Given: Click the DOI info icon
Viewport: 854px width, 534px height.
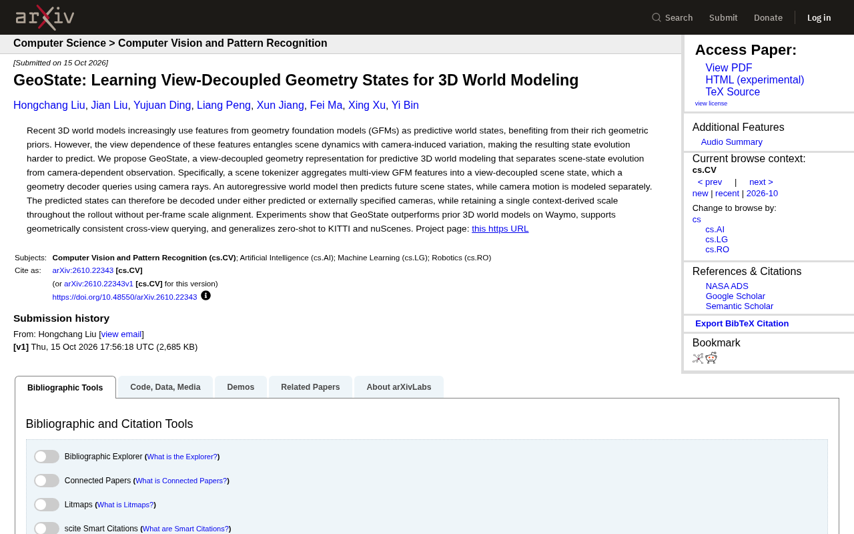Looking at the screenshot, I should click(205, 296).
